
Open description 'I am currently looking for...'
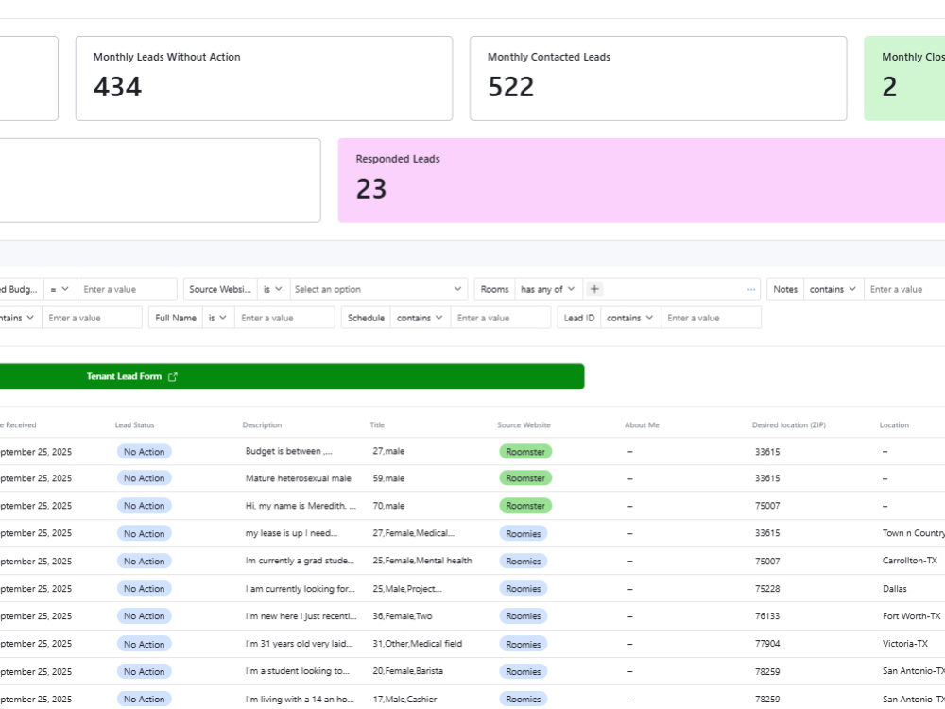click(x=301, y=589)
